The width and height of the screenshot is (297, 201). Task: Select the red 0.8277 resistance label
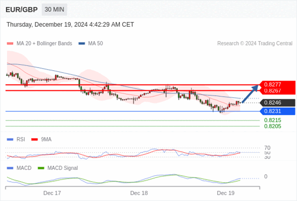(x=273, y=84)
